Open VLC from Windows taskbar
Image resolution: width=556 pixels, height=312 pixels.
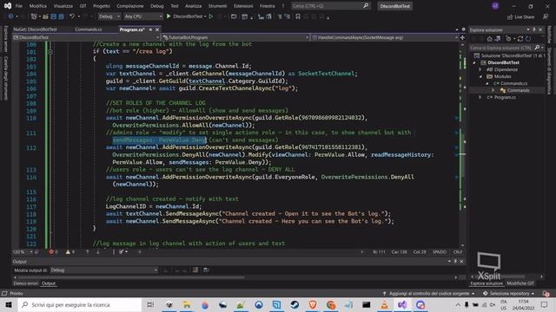(384, 304)
